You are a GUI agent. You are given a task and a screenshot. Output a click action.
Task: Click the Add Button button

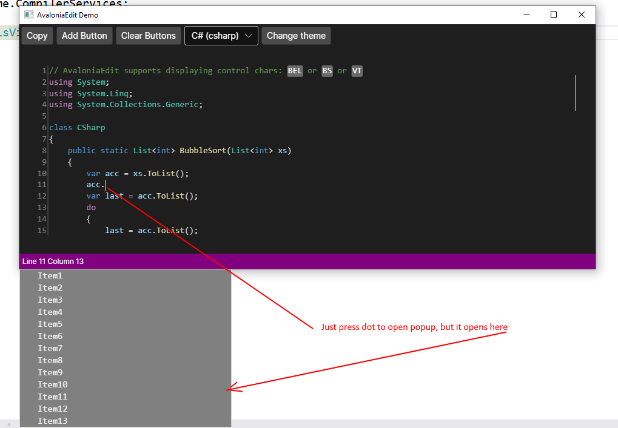click(x=84, y=36)
